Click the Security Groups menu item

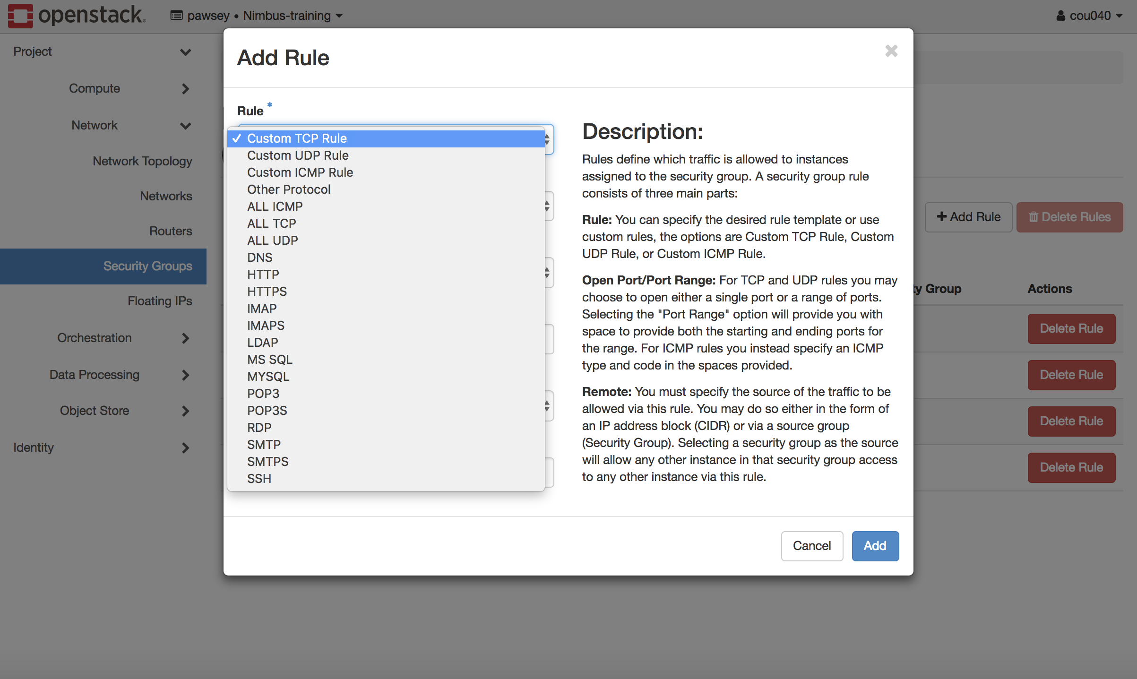point(148,265)
